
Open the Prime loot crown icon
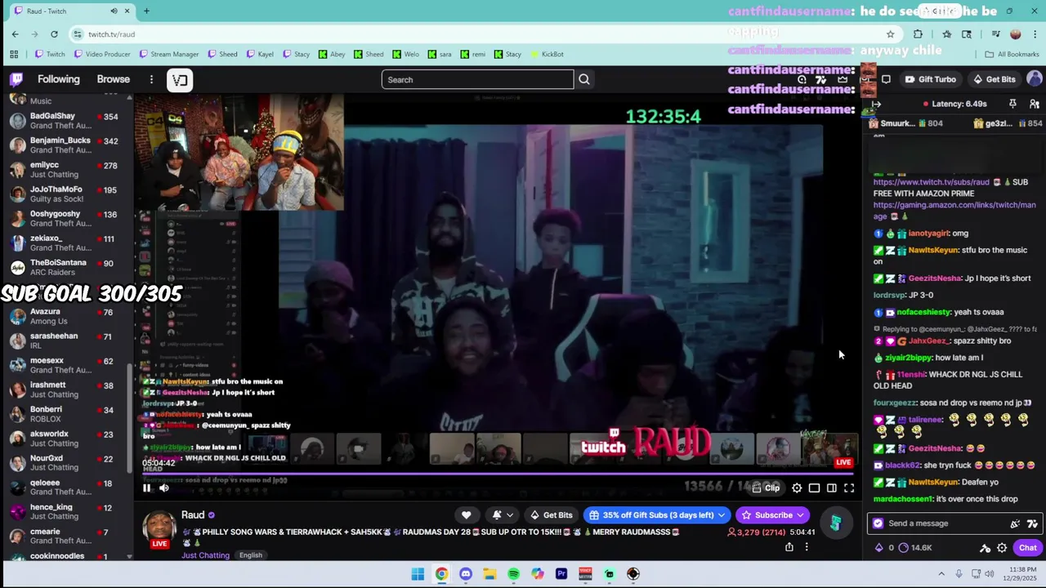[x=843, y=79]
